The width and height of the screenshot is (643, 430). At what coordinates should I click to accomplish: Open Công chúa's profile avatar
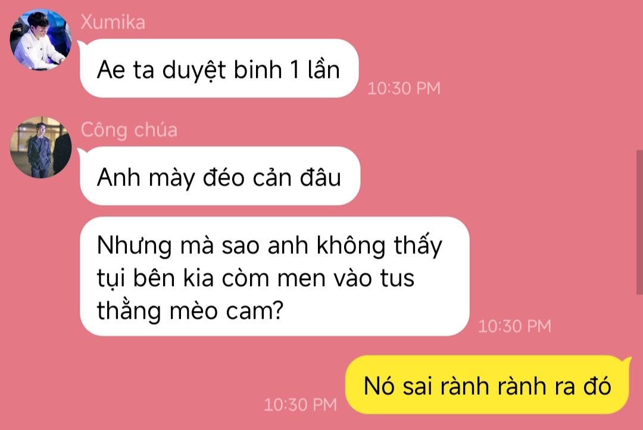click(x=40, y=147)
